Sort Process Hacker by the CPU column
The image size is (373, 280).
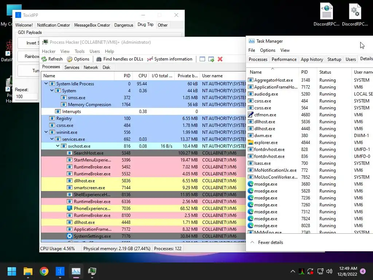point(141,76)
